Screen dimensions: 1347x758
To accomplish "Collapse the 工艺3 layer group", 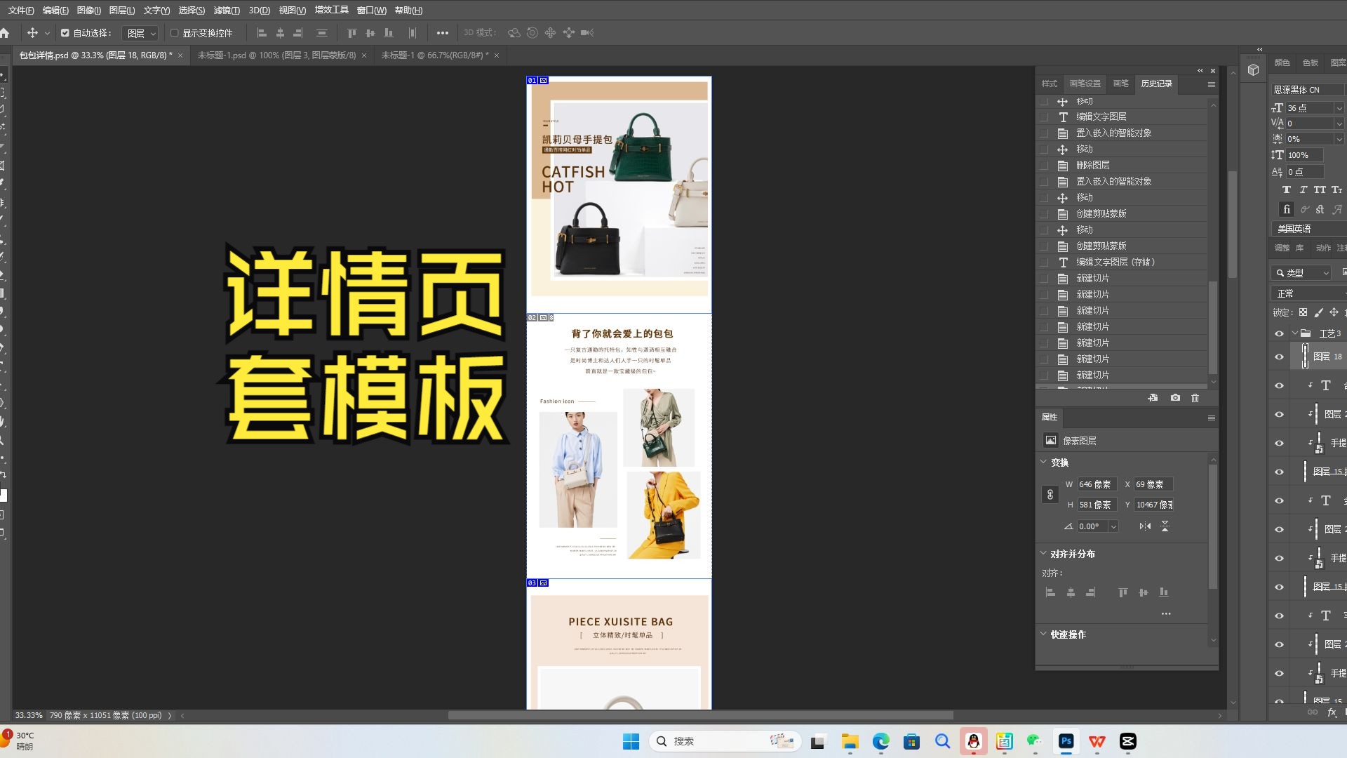I will [x=1294, y=333].
